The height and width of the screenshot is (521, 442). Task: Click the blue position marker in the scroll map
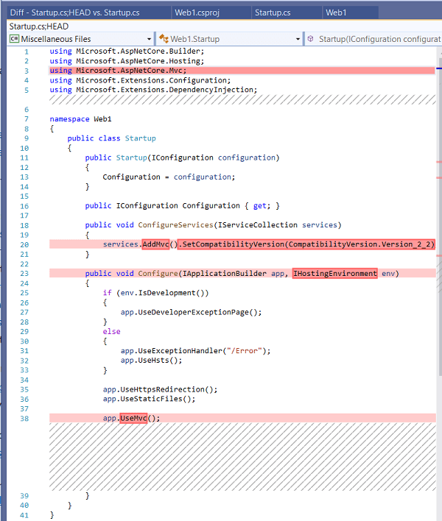pos(439,68)
